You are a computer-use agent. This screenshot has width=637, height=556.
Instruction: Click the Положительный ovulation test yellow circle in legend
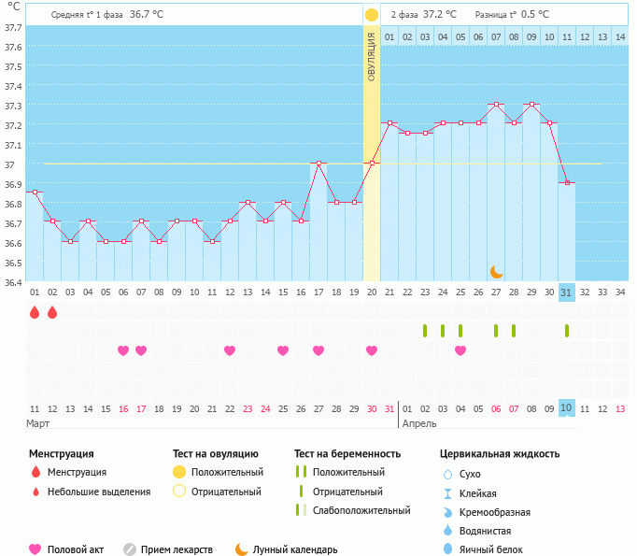click(179, 473)
